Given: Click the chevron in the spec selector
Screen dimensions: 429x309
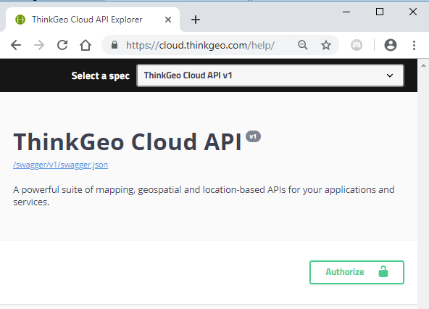Looking at the screenshot, I should (390, 75).
